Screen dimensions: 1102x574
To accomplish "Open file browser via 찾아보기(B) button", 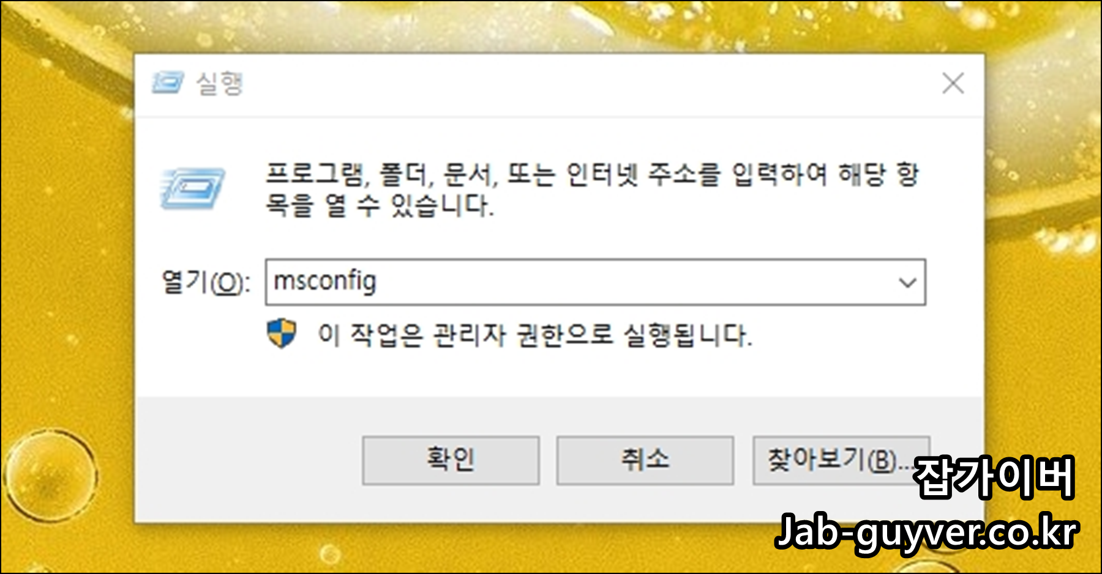I will tap(841, 460).
